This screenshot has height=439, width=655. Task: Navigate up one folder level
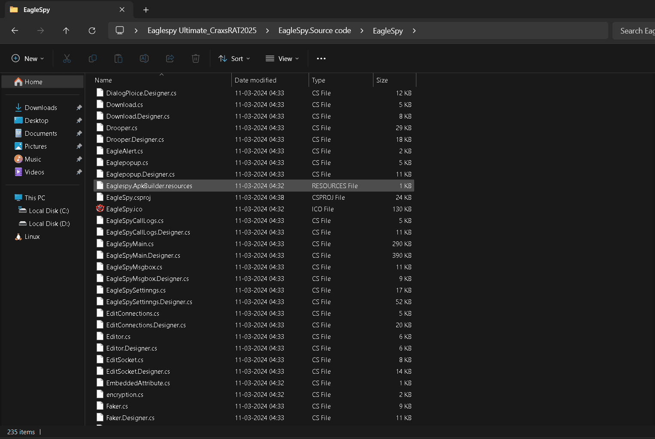point(66,30)
